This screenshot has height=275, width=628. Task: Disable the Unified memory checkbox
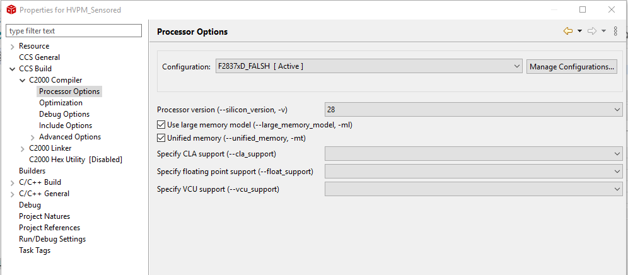161,137
